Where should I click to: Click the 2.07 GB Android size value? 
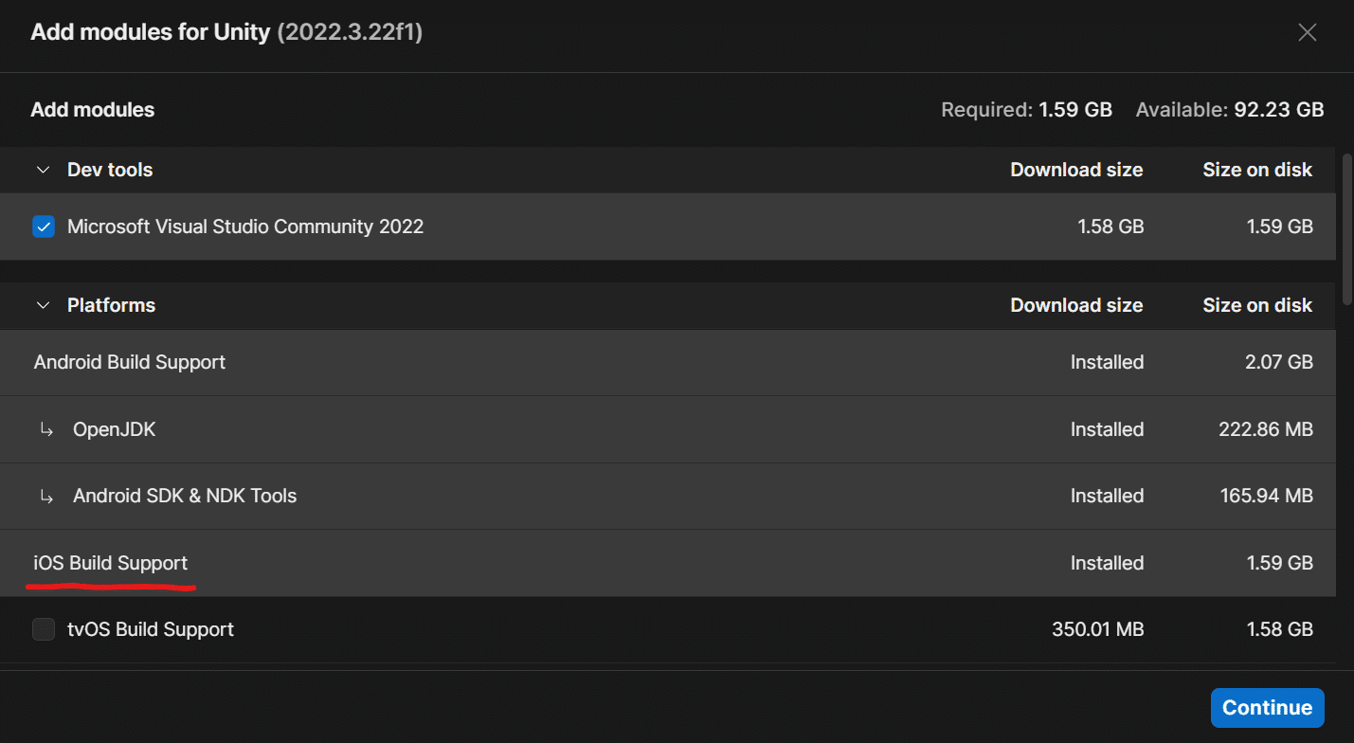pyautogui.click(x=1280, y=362)
